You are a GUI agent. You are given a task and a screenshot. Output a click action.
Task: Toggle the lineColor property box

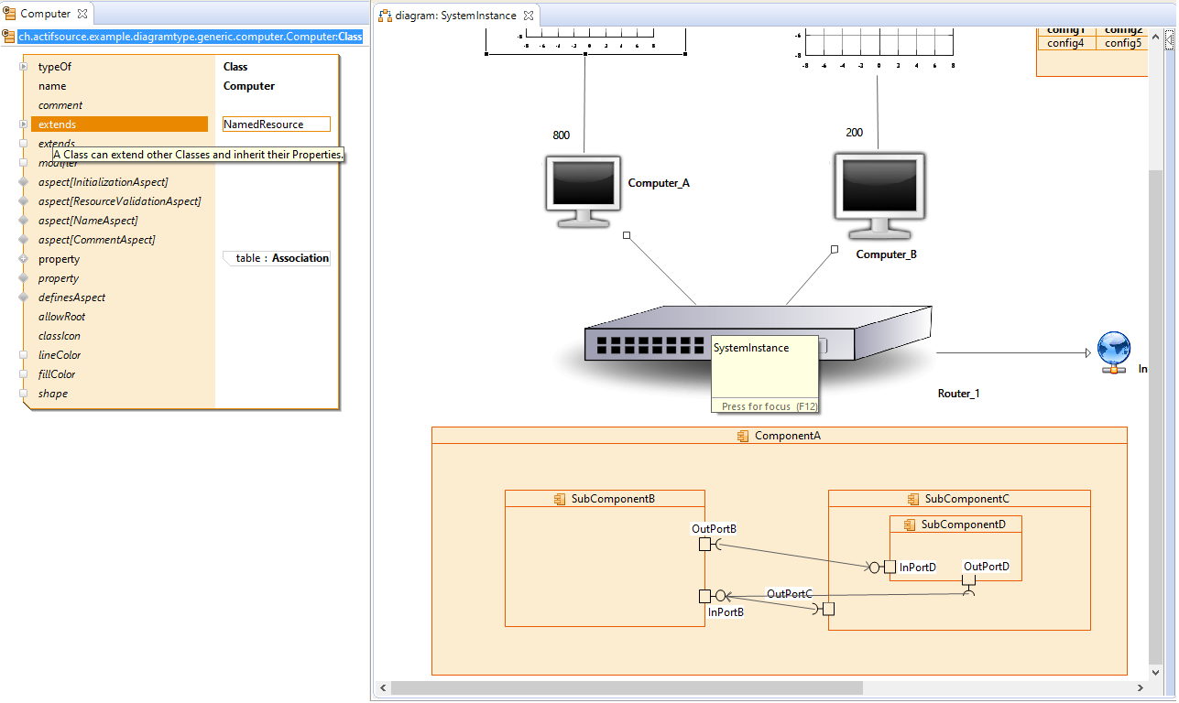click(x=24, y=355)
